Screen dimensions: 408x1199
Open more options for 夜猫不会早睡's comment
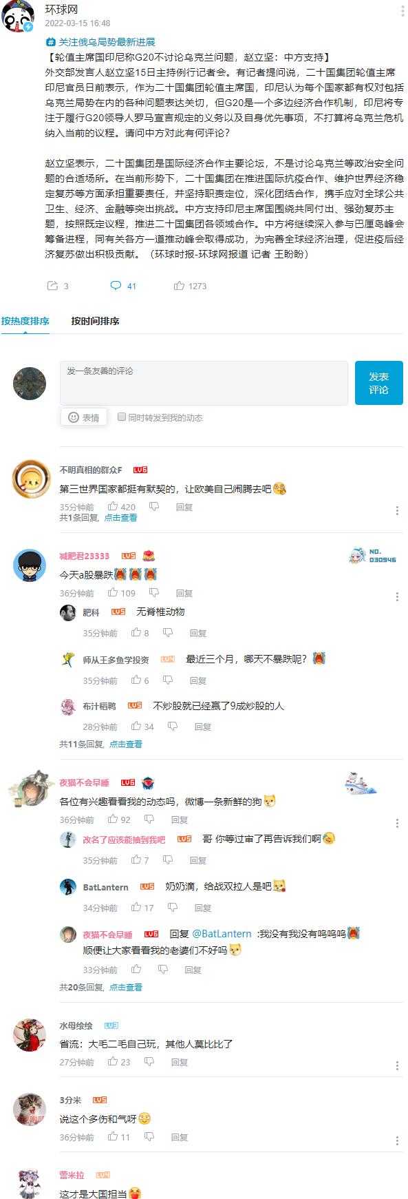coord(397,823)
